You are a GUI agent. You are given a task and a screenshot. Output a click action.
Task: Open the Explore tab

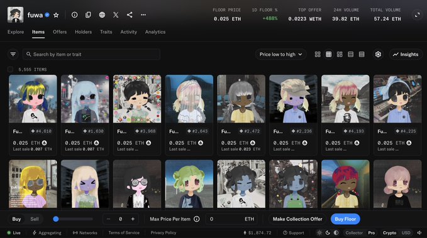[16, 32]
